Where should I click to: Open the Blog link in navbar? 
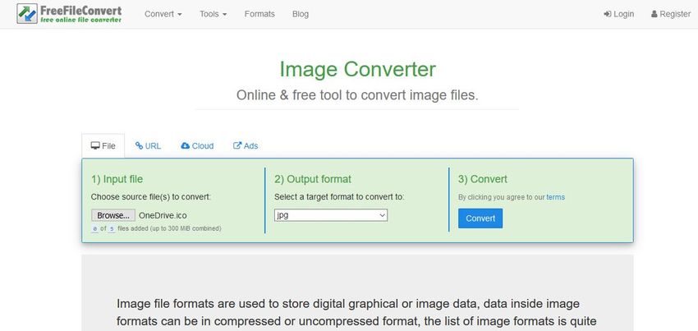(x=301, y=14)
